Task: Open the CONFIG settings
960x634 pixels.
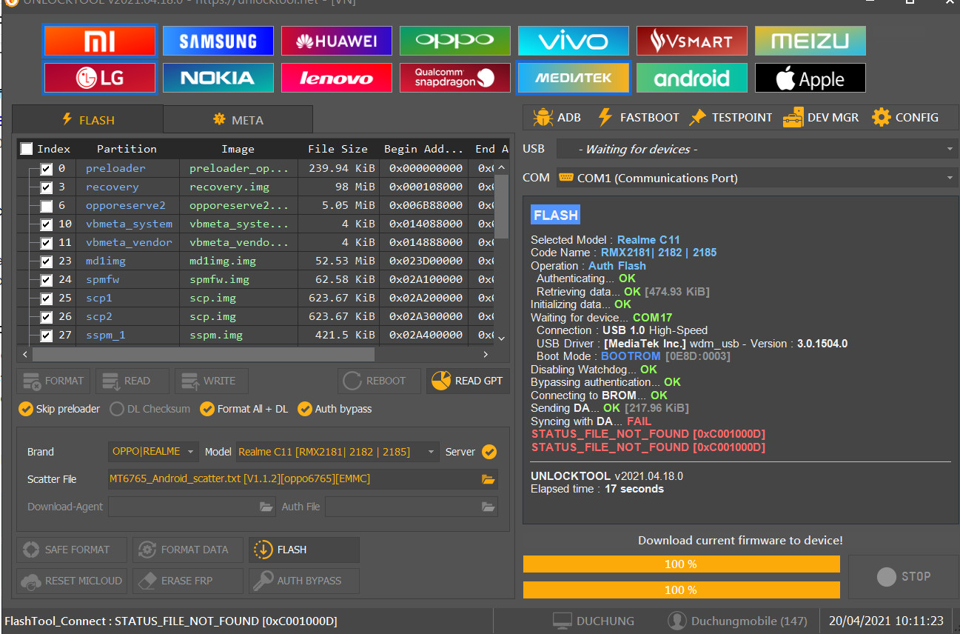Action: [x=904, y=117]
